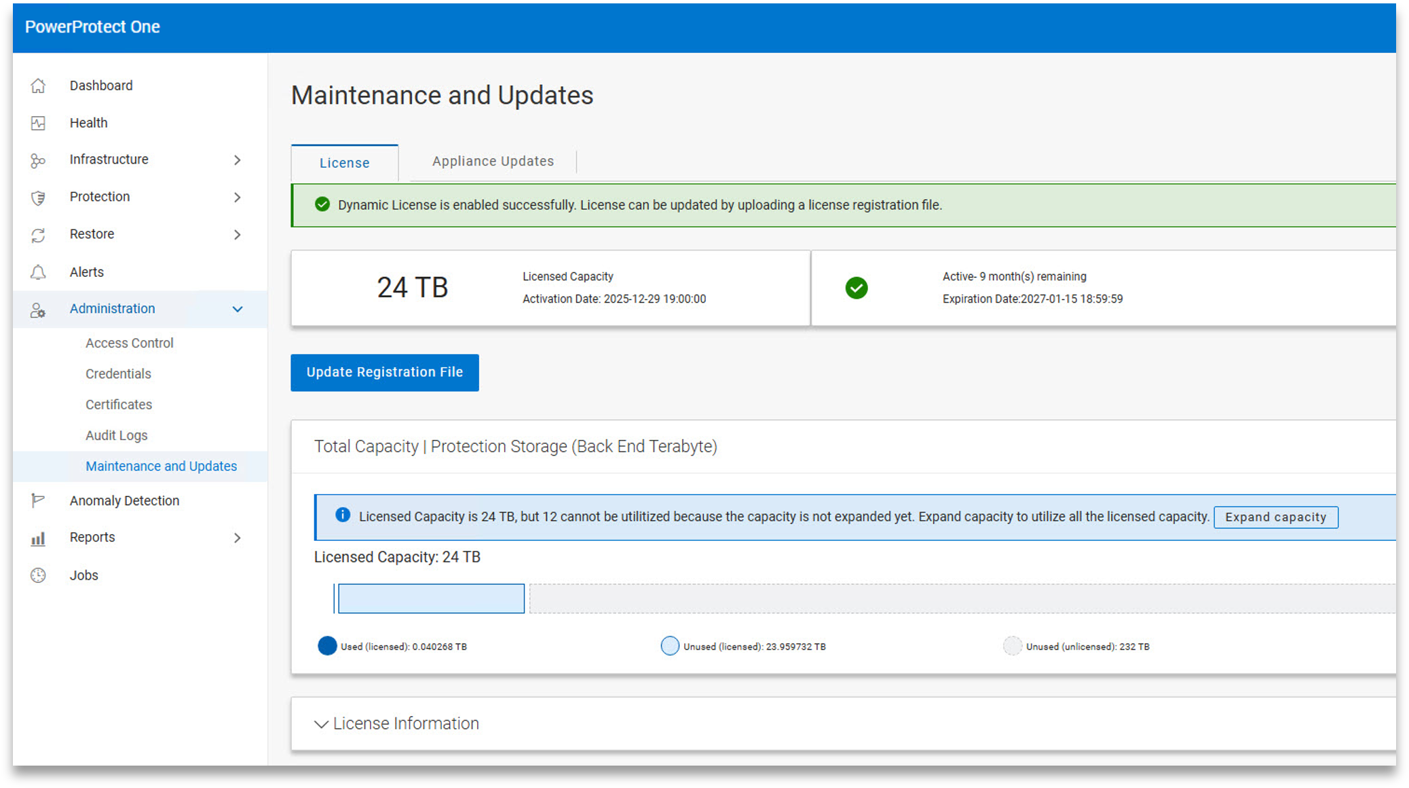Image resolution: width=1409 pixels, height=788 pixels.
Task: Click the light blue Unused (licensed) legend swatch
Action: [x=670, y=646]
